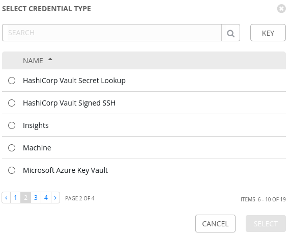The image size is (292, 234).
Task: Click the SELECT button
Action: (266, 224)
